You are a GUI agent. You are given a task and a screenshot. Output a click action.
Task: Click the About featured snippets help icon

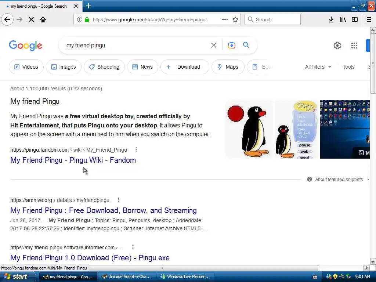(310, 179)
